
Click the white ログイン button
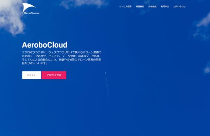tap(32, 75)
